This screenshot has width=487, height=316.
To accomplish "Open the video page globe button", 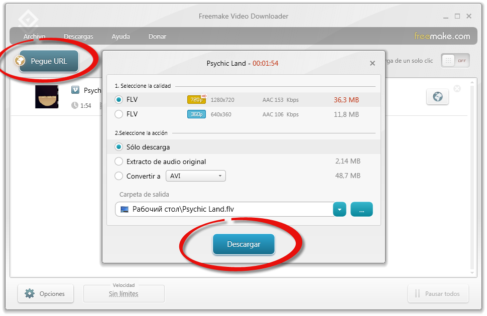I will pos(438,97).
